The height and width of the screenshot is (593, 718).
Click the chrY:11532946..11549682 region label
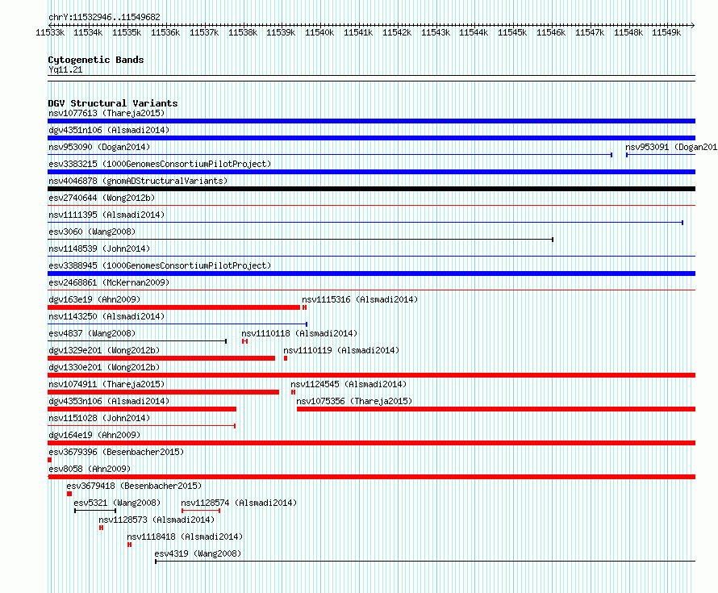[104, 17]
